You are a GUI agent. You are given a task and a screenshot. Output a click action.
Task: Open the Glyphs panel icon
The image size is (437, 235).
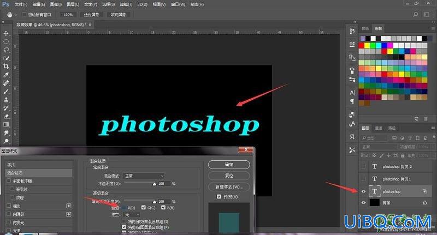click(x=352, y=136)
